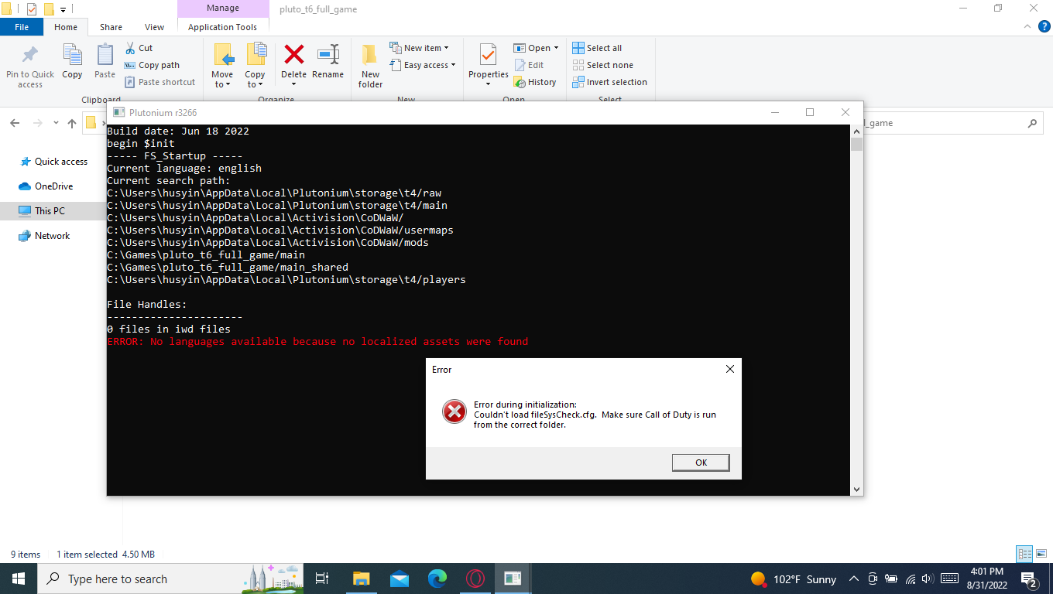The height and width of the screenshot is (594, 1053).
Task: Open recent locations dropdown arrow
Action: click(x=56, y=123)
